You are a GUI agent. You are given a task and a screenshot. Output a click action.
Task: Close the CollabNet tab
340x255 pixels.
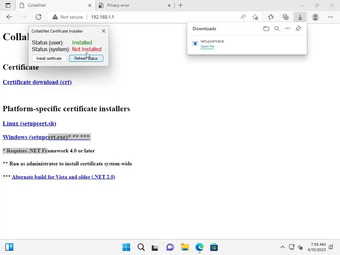pos(90,5)
